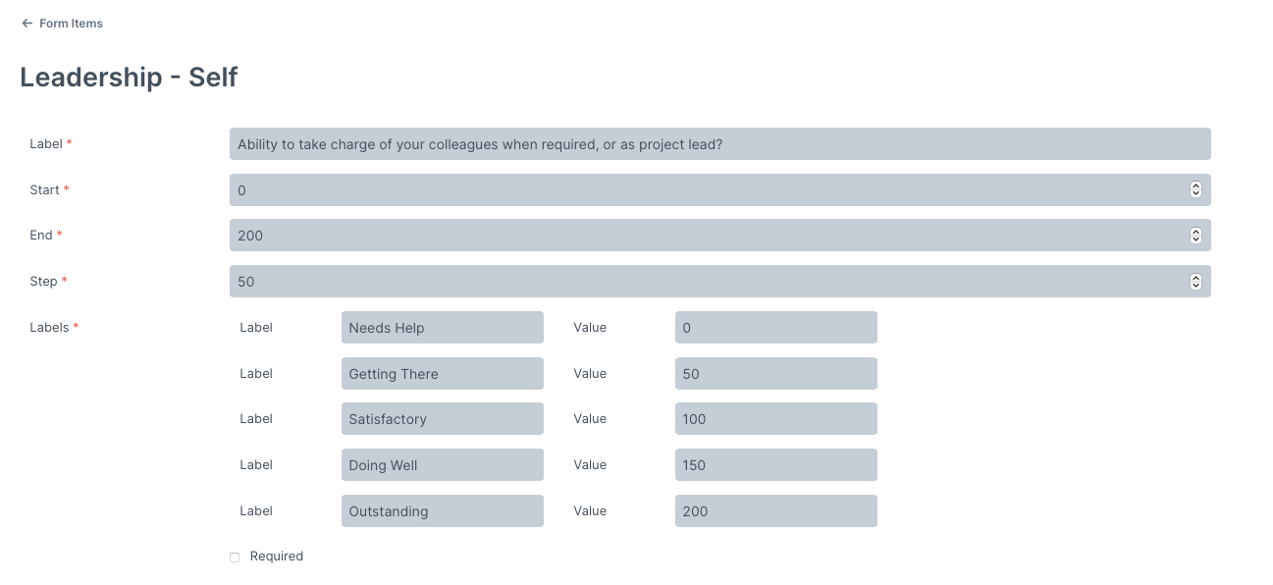The width and height of the screenshot is (1273, 585).
Task: Increment the Start value with its up arrow
Action: coord(1195,186)
